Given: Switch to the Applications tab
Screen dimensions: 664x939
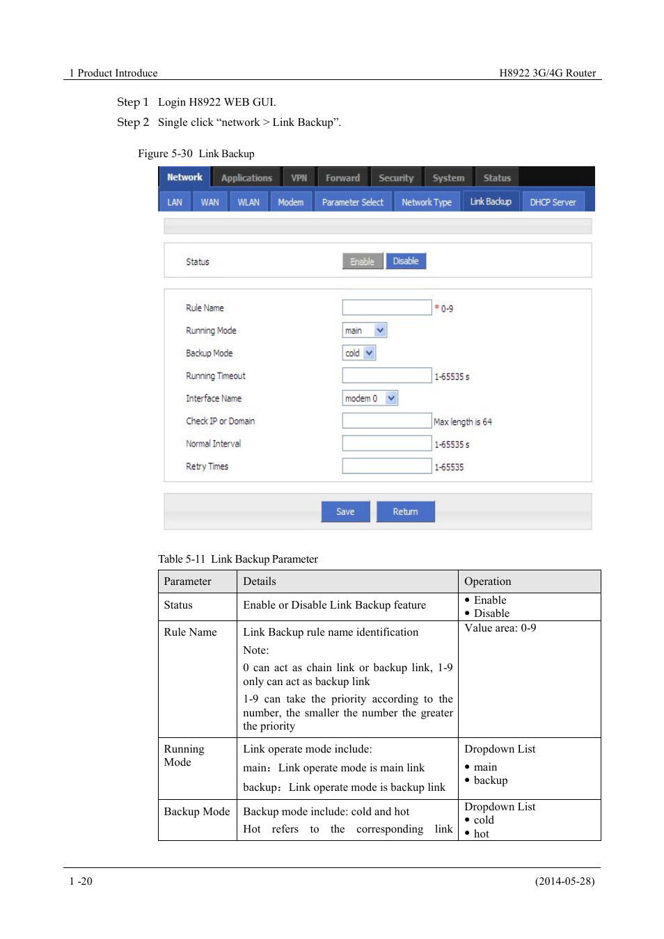Looking at the screenshot, I should 246,178.
